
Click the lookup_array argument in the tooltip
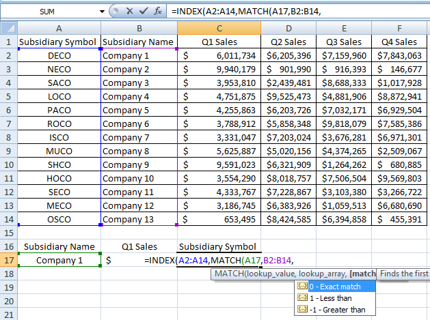(x=323, y=274)
